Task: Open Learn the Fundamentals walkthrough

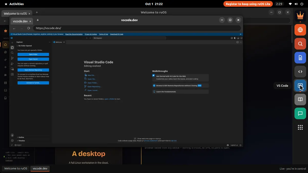Action: click(x=180, y=92)
